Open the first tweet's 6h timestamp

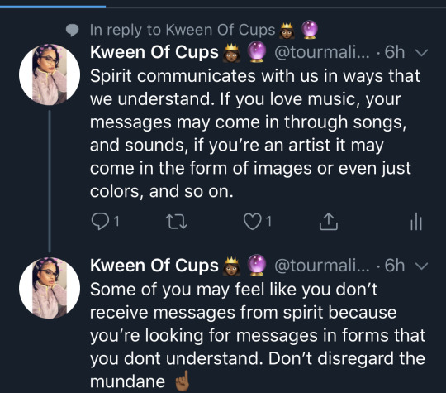[395, 52]
